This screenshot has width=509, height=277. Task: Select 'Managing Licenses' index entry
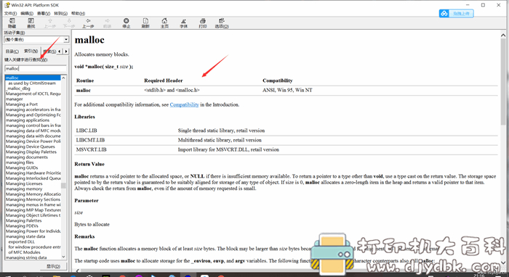(24, 183)
